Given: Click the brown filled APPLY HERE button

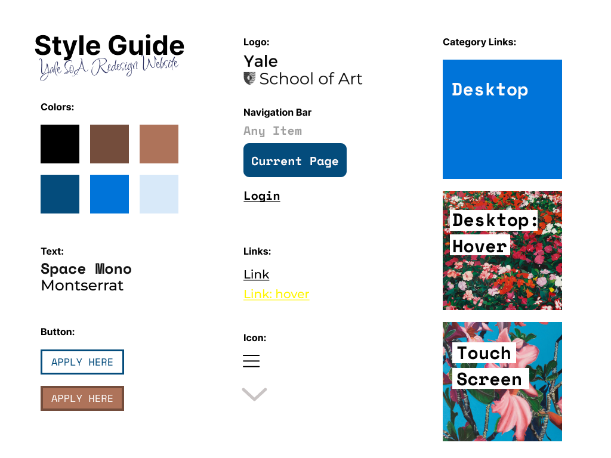Looking at the screenshot, I should pyautogui.click(x=82, y=398).
